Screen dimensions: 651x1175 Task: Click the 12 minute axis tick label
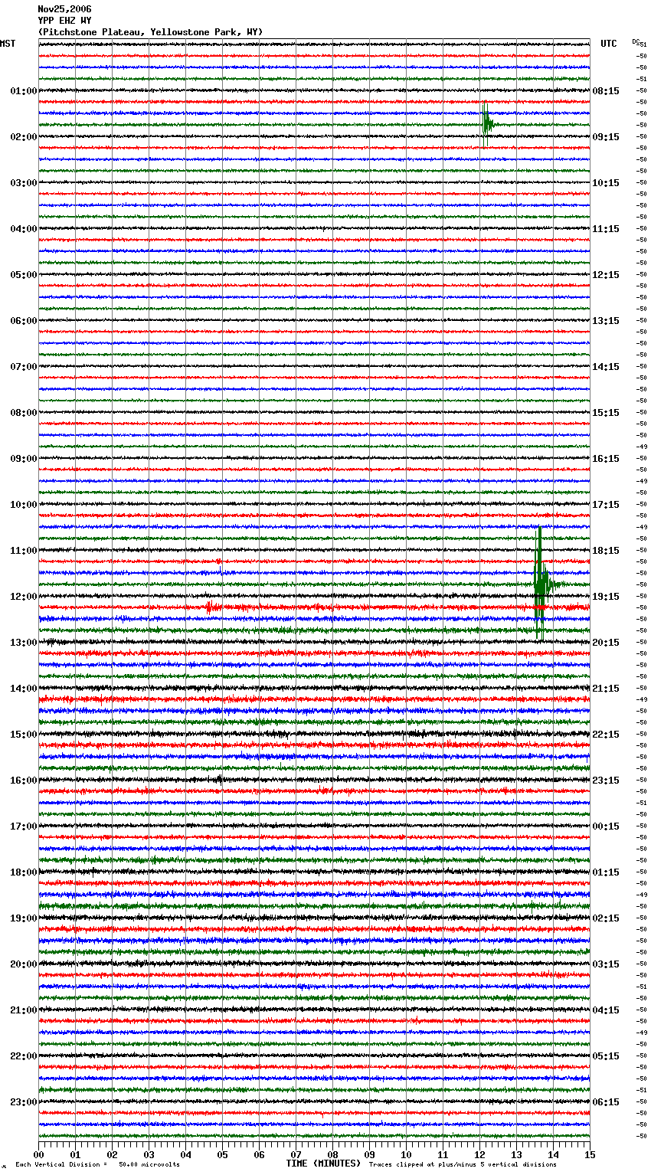coord(480,1155)
